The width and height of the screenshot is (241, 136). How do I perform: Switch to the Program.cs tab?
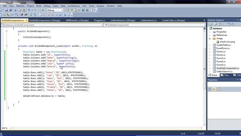pyautogui.click(x=99, y=20)
